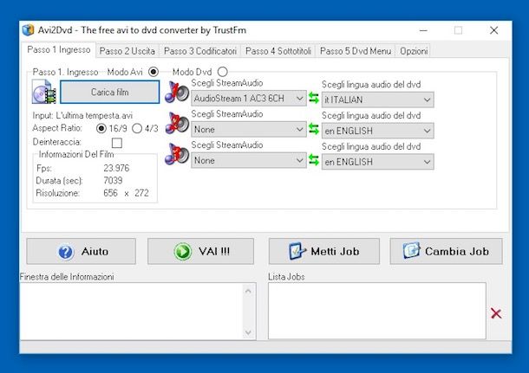
Task: Click scroll down arrow in Finestra delle Informazioni
Action: (248, 332)
